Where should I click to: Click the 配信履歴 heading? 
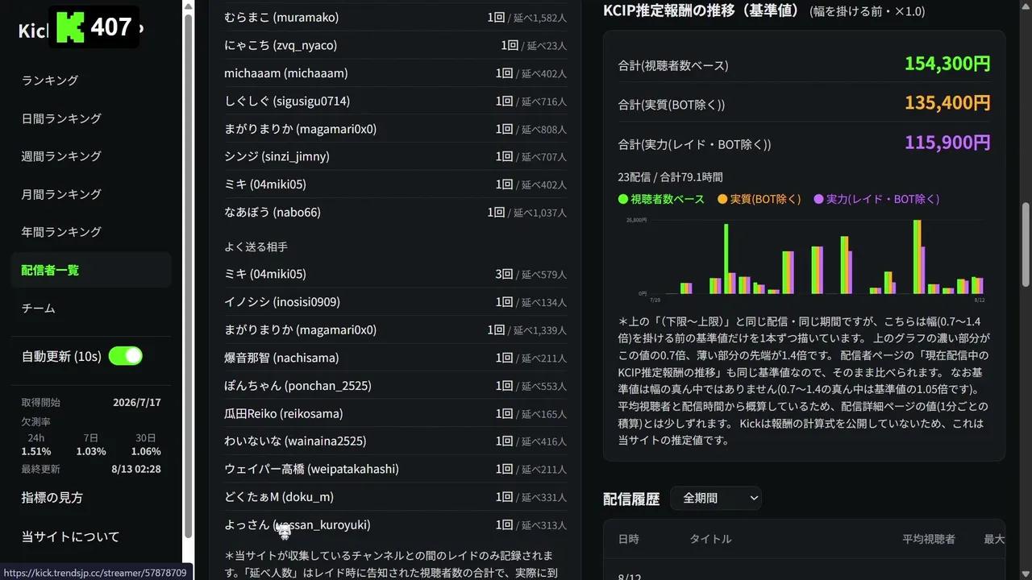tap(631, 499)
